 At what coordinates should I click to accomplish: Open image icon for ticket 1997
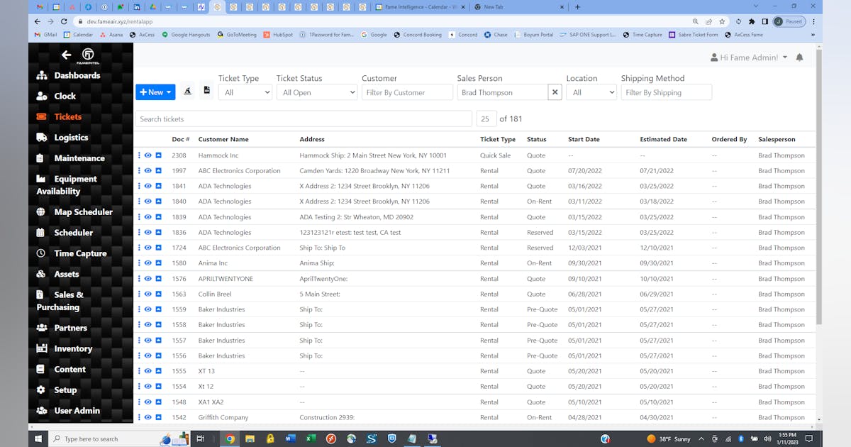click(159, 171)
